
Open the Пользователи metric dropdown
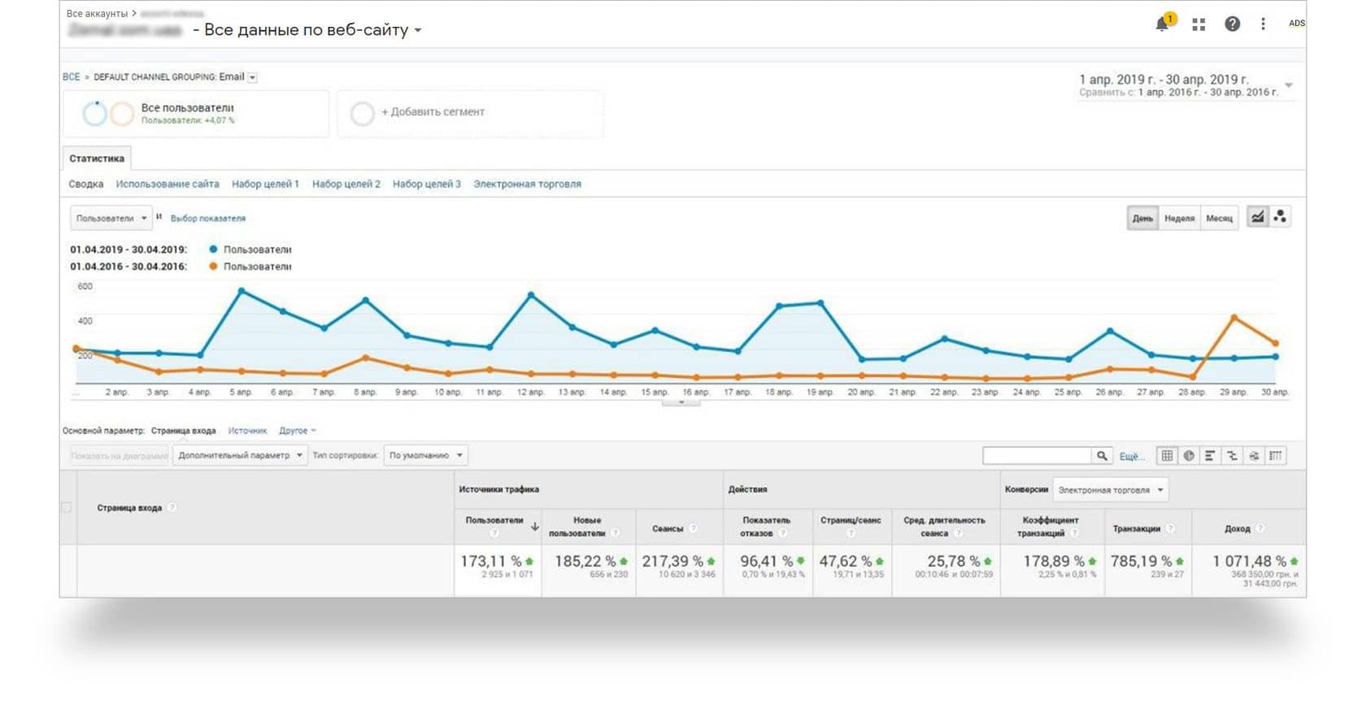(111, 218)
